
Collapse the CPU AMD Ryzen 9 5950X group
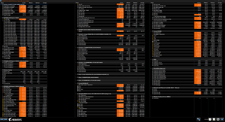(x=1, y=18)
